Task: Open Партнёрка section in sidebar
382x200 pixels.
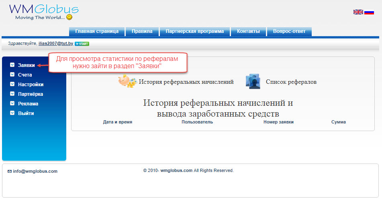Action: point(30,94)
